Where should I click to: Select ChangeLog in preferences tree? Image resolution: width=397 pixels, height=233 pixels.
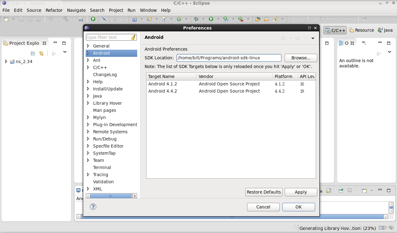[x=105, y=75]
